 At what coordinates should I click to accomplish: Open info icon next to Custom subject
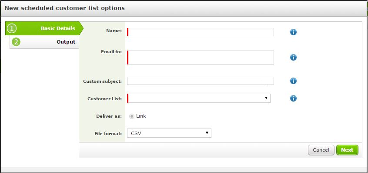[293, 81]
